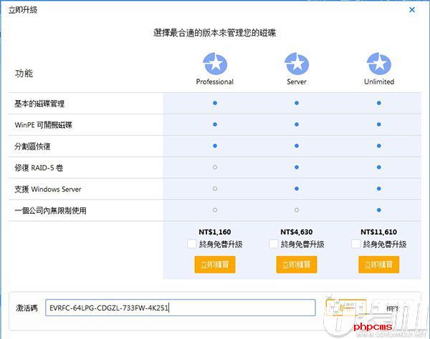Click the NT$1,160 price
Screen dimensions: 430x339
[x=215, y=232]
